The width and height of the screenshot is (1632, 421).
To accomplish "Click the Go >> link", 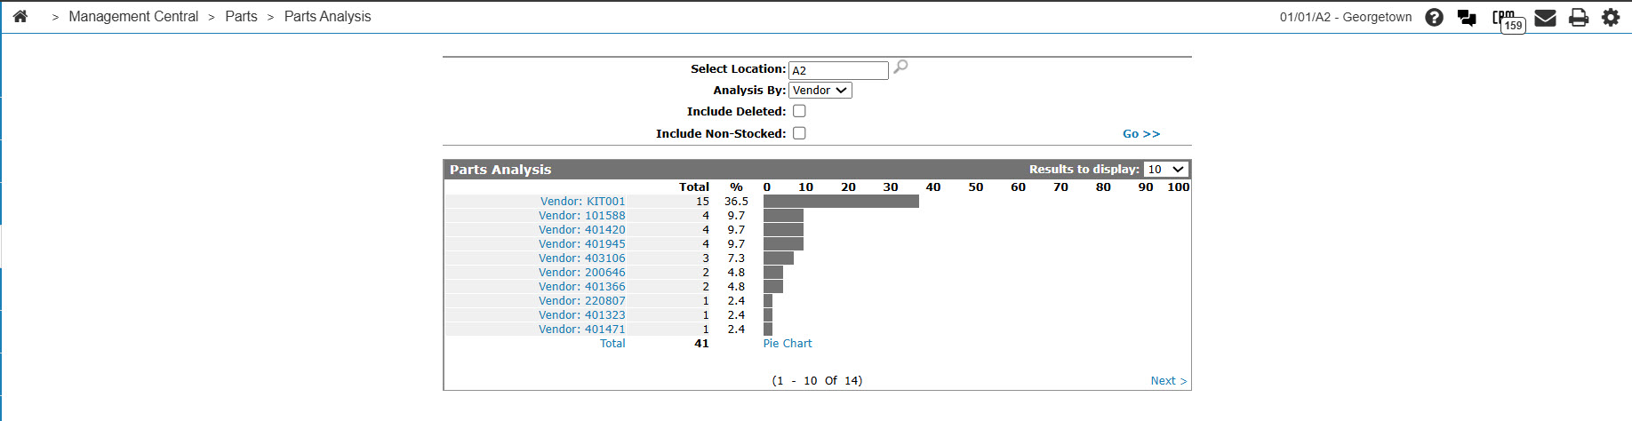I will pyautogui.click(x=1141, y=134).
